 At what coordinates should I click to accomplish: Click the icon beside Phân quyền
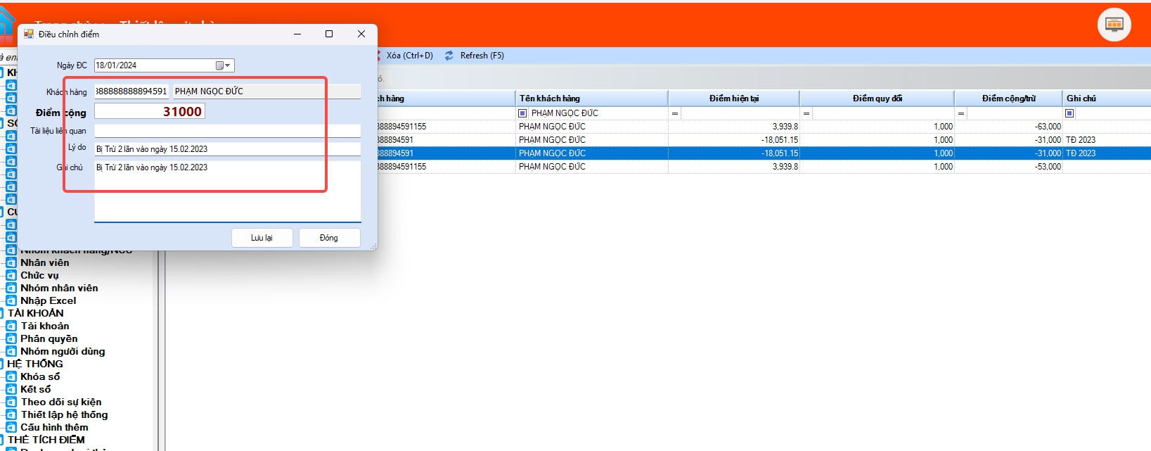(x=11, y=339)
